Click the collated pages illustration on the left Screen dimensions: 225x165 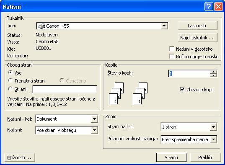point(116,93)
